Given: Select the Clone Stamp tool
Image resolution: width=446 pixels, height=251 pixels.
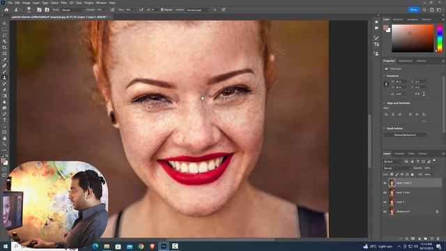Looking at the screenshot, I should click(4, 77).
